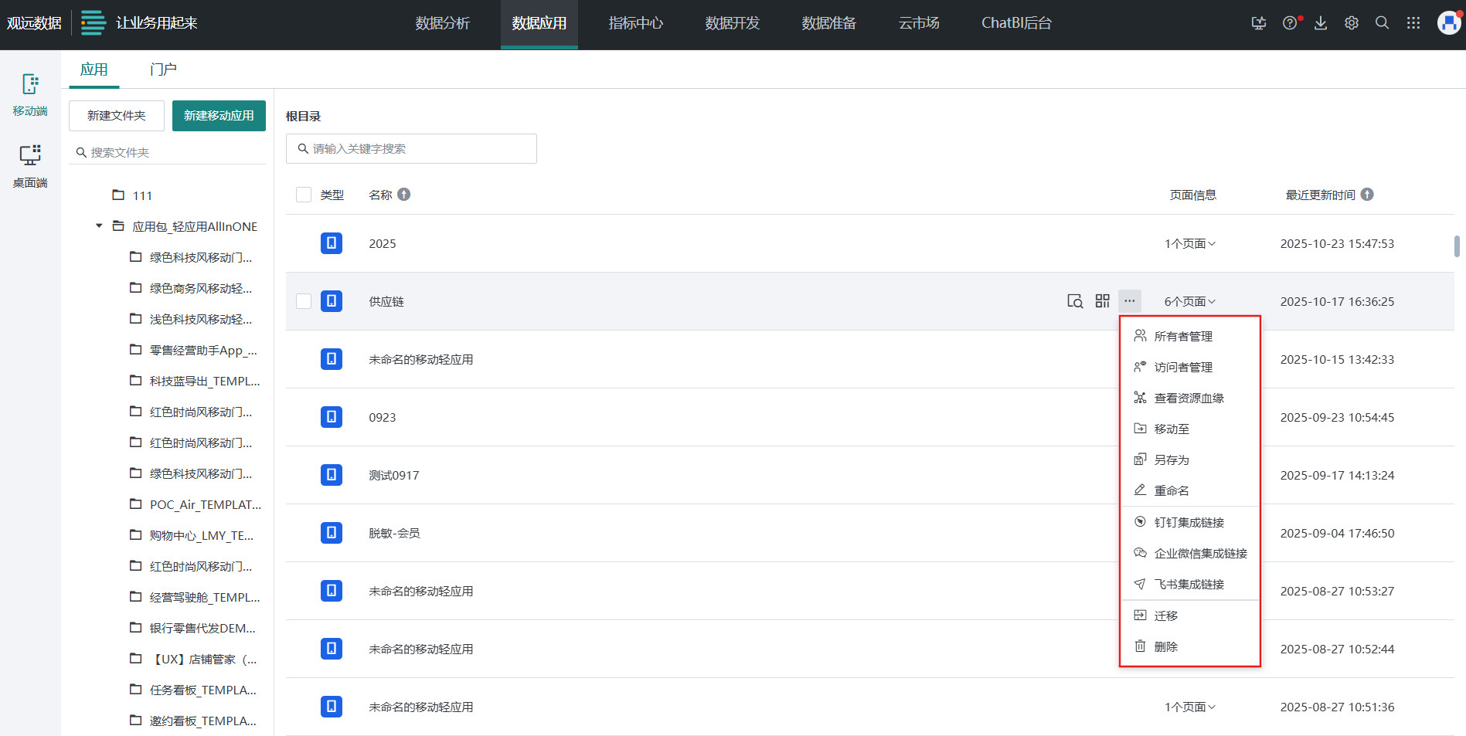The width and height of the screenshot is (1466, 736).
Task: Type in the 请输入关键字搜索 search field
Action: tap(410, 148)
